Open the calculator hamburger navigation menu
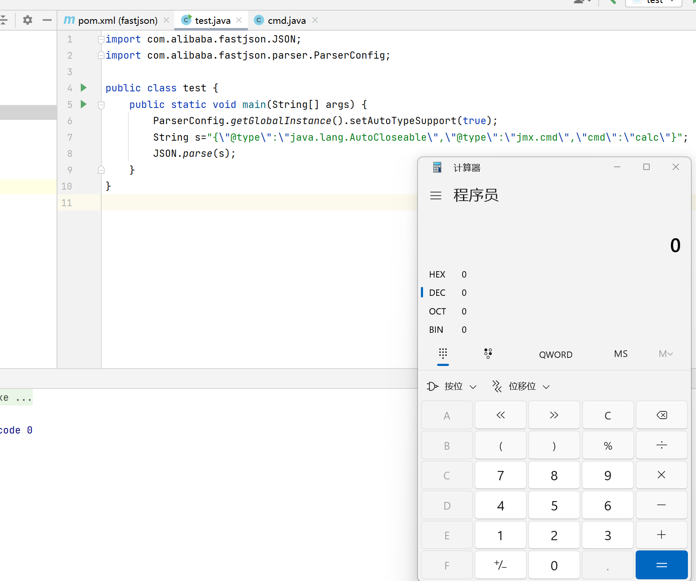 [436, 196]
